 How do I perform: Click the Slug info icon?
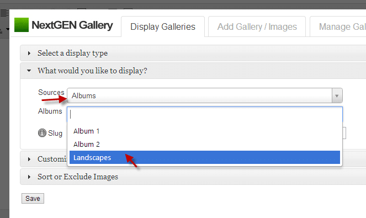point(42,133)
